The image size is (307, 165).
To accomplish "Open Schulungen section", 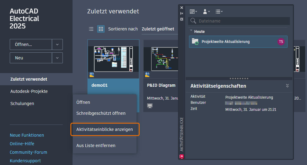I will (22, 104).
